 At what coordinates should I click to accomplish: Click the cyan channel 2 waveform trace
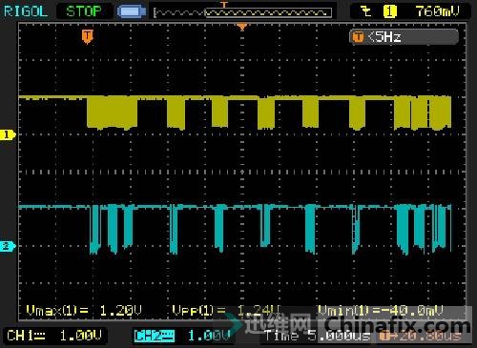(x=235, y=230)
